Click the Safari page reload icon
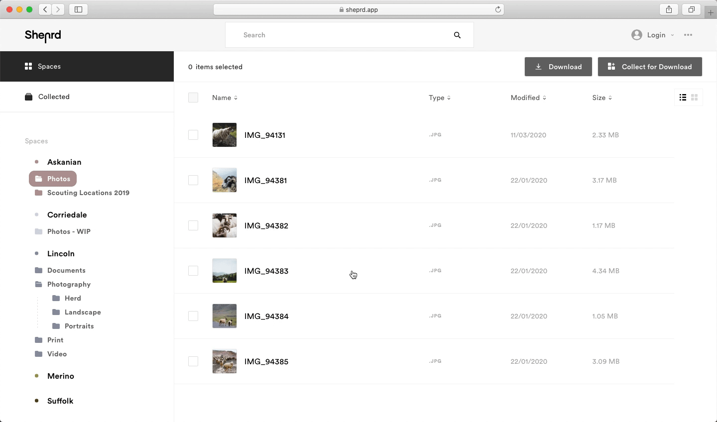Image resolution: width=717 pixels, height=422 pixels. pos(498,9)
